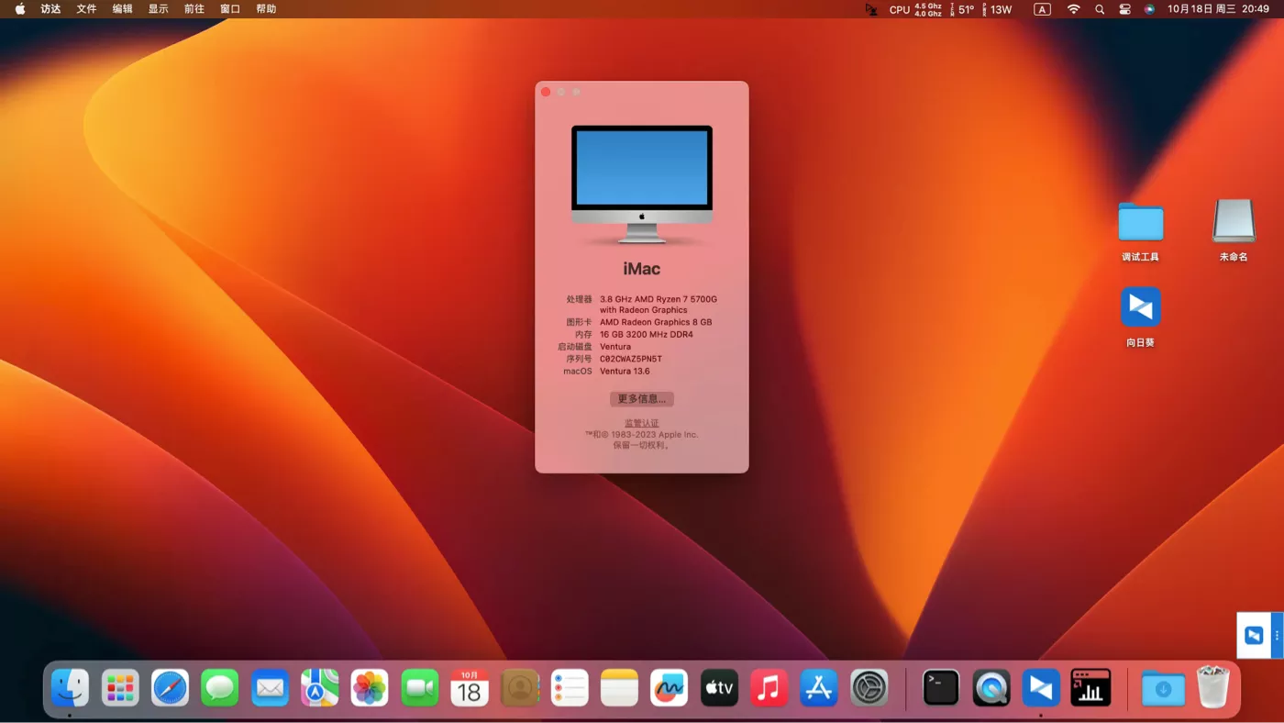1284x723 pixels.
Task: Open the 监管认证 link
Action: point(641,422)
